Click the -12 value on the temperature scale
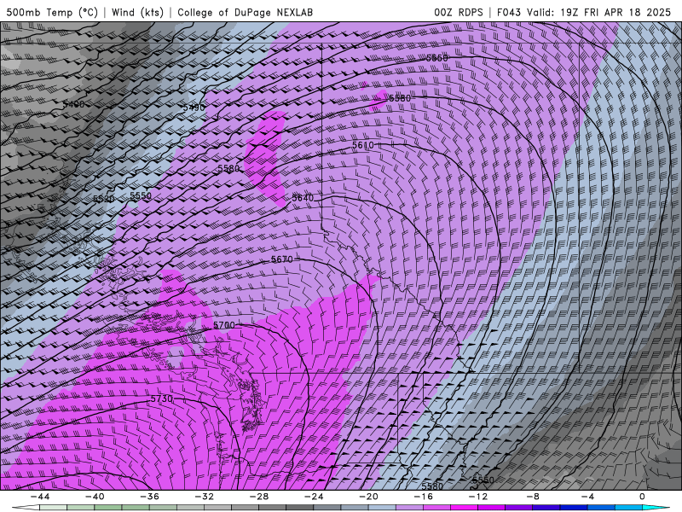This screenshot has height=512, width=682. point(478,497)
